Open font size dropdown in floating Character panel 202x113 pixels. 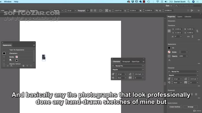pyautogui.click(x=126, y=74)
